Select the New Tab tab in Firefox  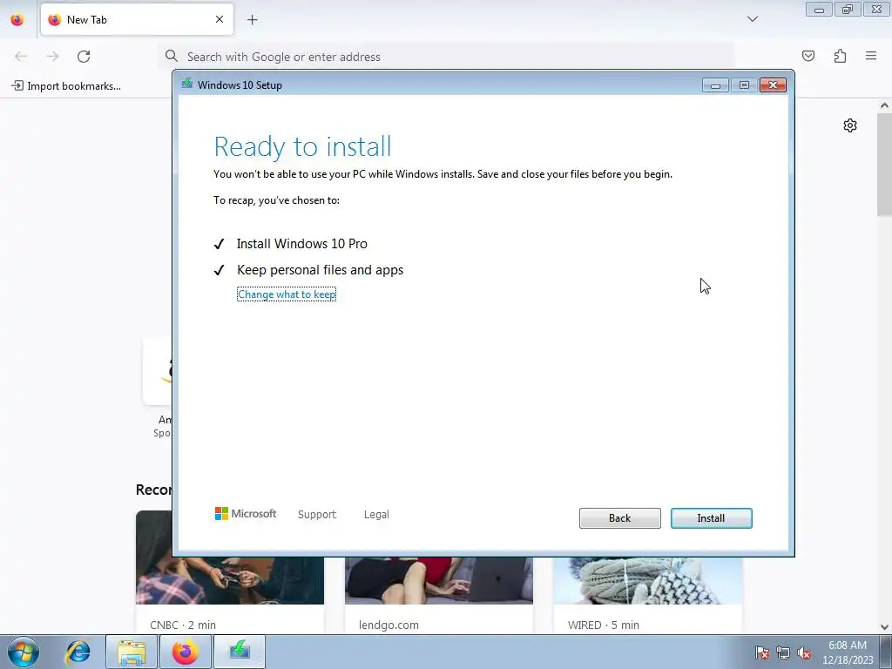(x=137, y=19)
